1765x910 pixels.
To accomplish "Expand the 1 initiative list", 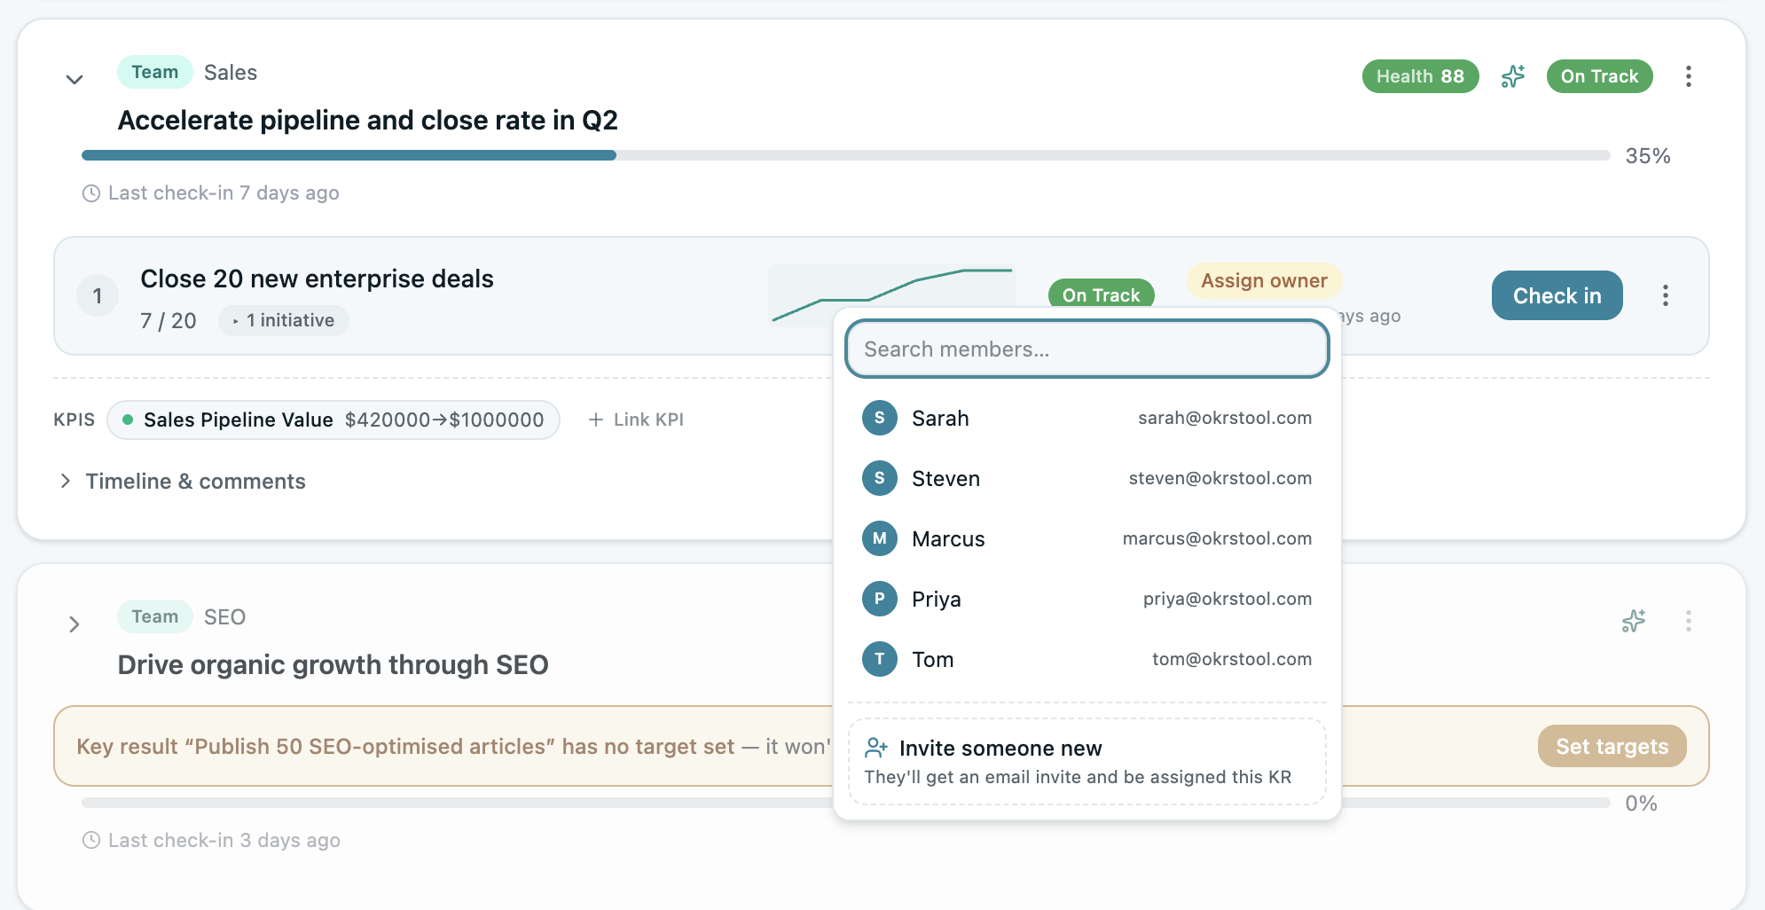I will pyautogui.click(x=283, y=320).
